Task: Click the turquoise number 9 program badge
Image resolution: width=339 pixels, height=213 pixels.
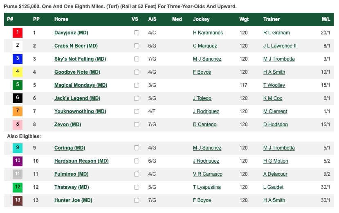Action: (x=17, y=148)
